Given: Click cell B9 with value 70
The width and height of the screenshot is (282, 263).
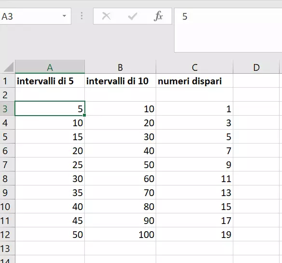Looking at the screenshot, I should [x=120, y=192].
